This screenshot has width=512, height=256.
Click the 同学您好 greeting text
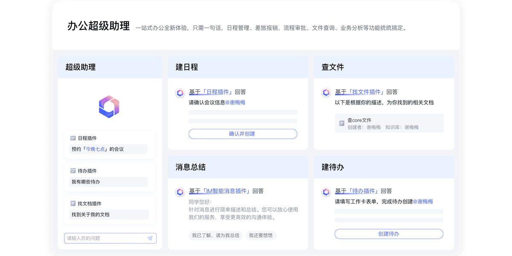click(x=200, y=202)
